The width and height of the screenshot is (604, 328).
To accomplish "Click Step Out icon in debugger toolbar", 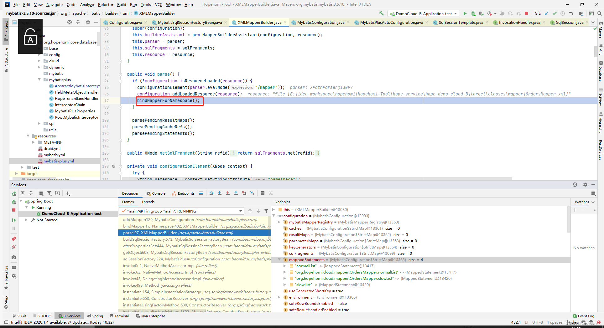I will (236, 193).
